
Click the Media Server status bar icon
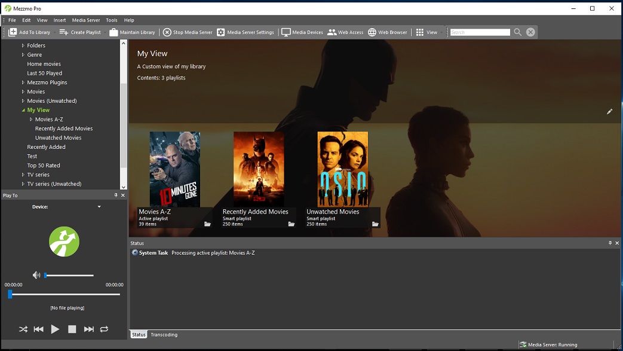pos(523,344)
